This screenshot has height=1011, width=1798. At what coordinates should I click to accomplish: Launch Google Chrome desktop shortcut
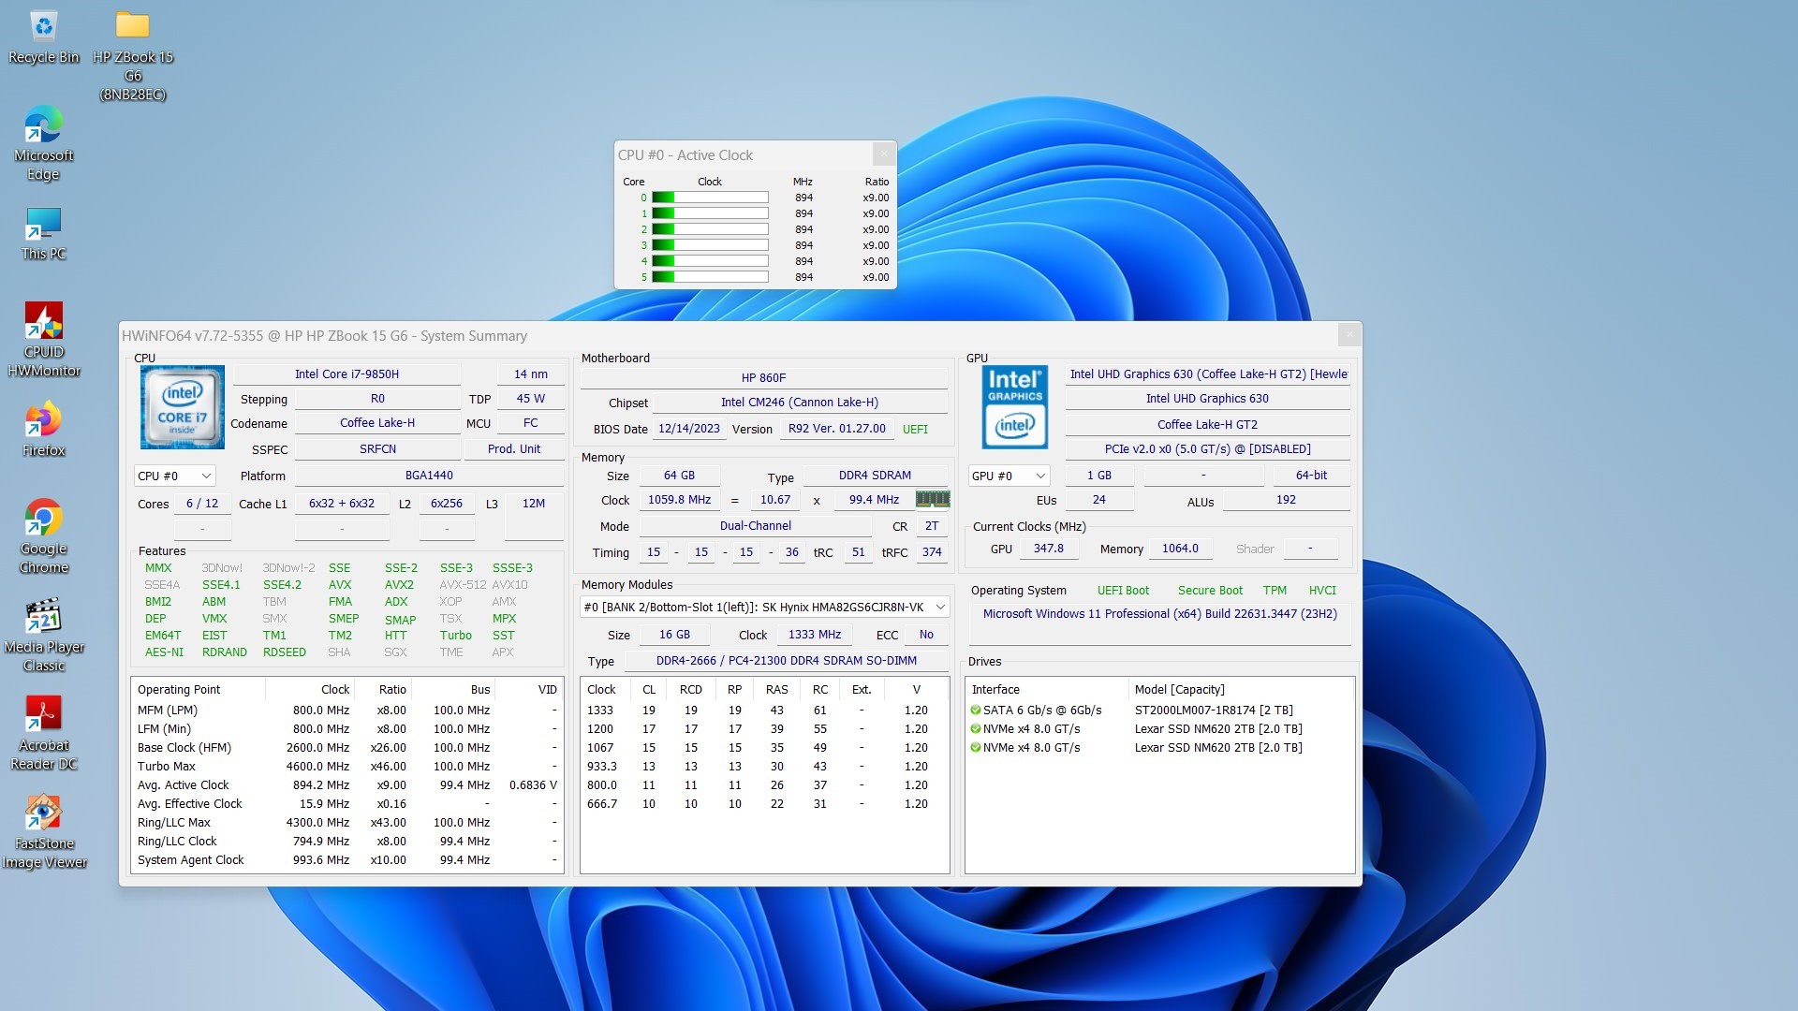pos(43,537)
